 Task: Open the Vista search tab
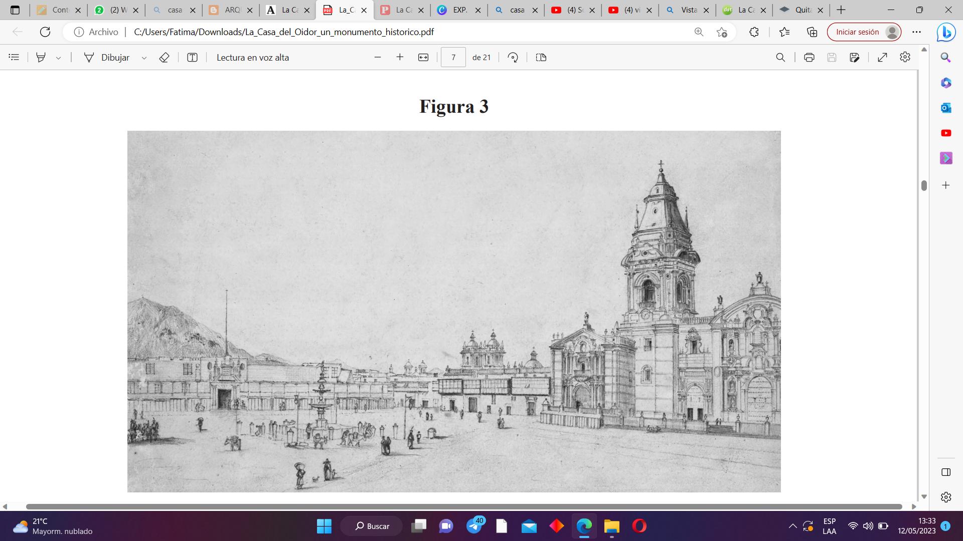pos(688,10)
